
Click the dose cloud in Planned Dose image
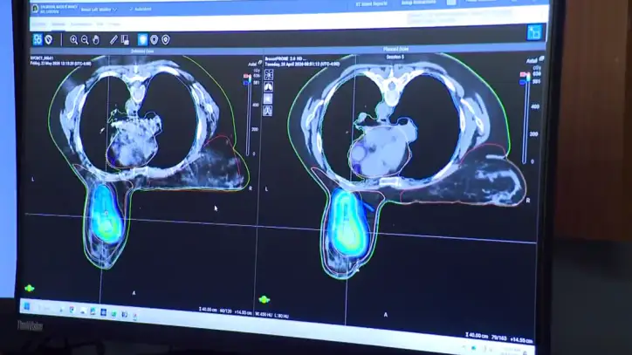point(347,222)
